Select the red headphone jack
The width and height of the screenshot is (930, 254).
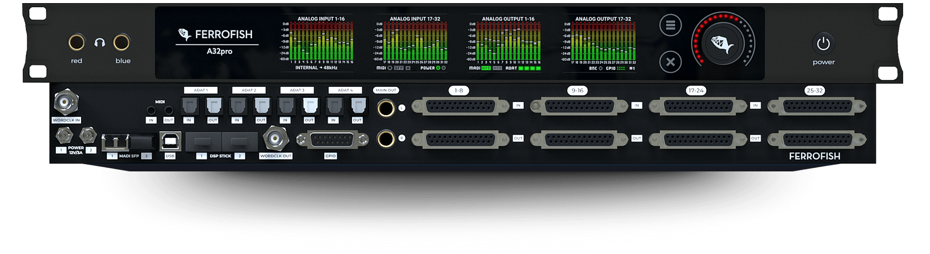76,42
